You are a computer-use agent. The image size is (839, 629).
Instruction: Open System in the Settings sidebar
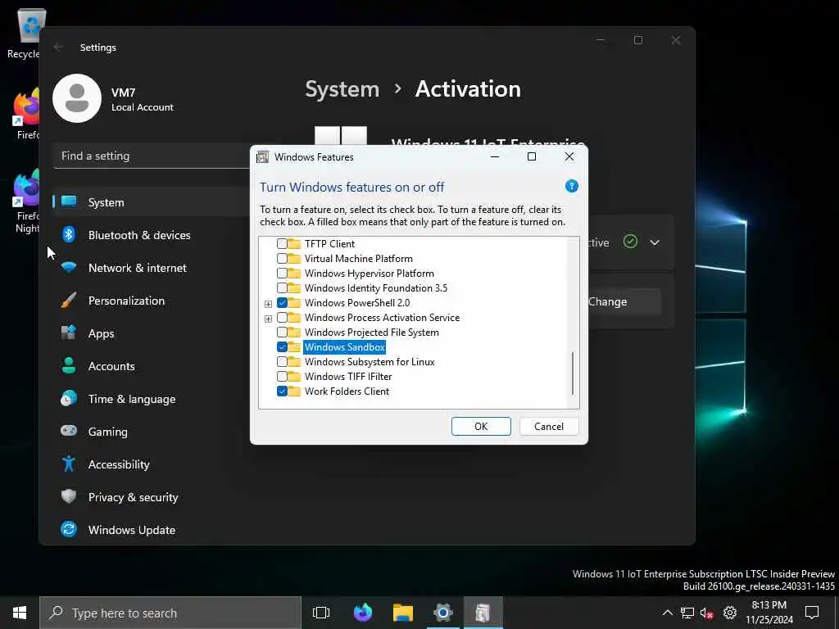pos(150,202)
